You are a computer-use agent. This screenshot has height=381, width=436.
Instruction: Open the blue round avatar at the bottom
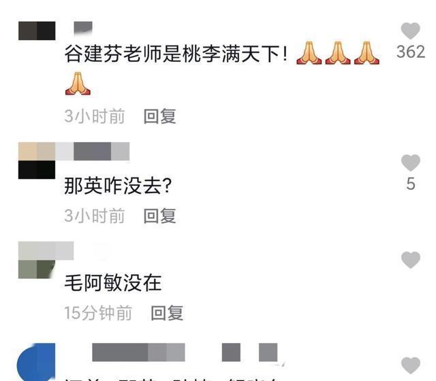(36, 362)
